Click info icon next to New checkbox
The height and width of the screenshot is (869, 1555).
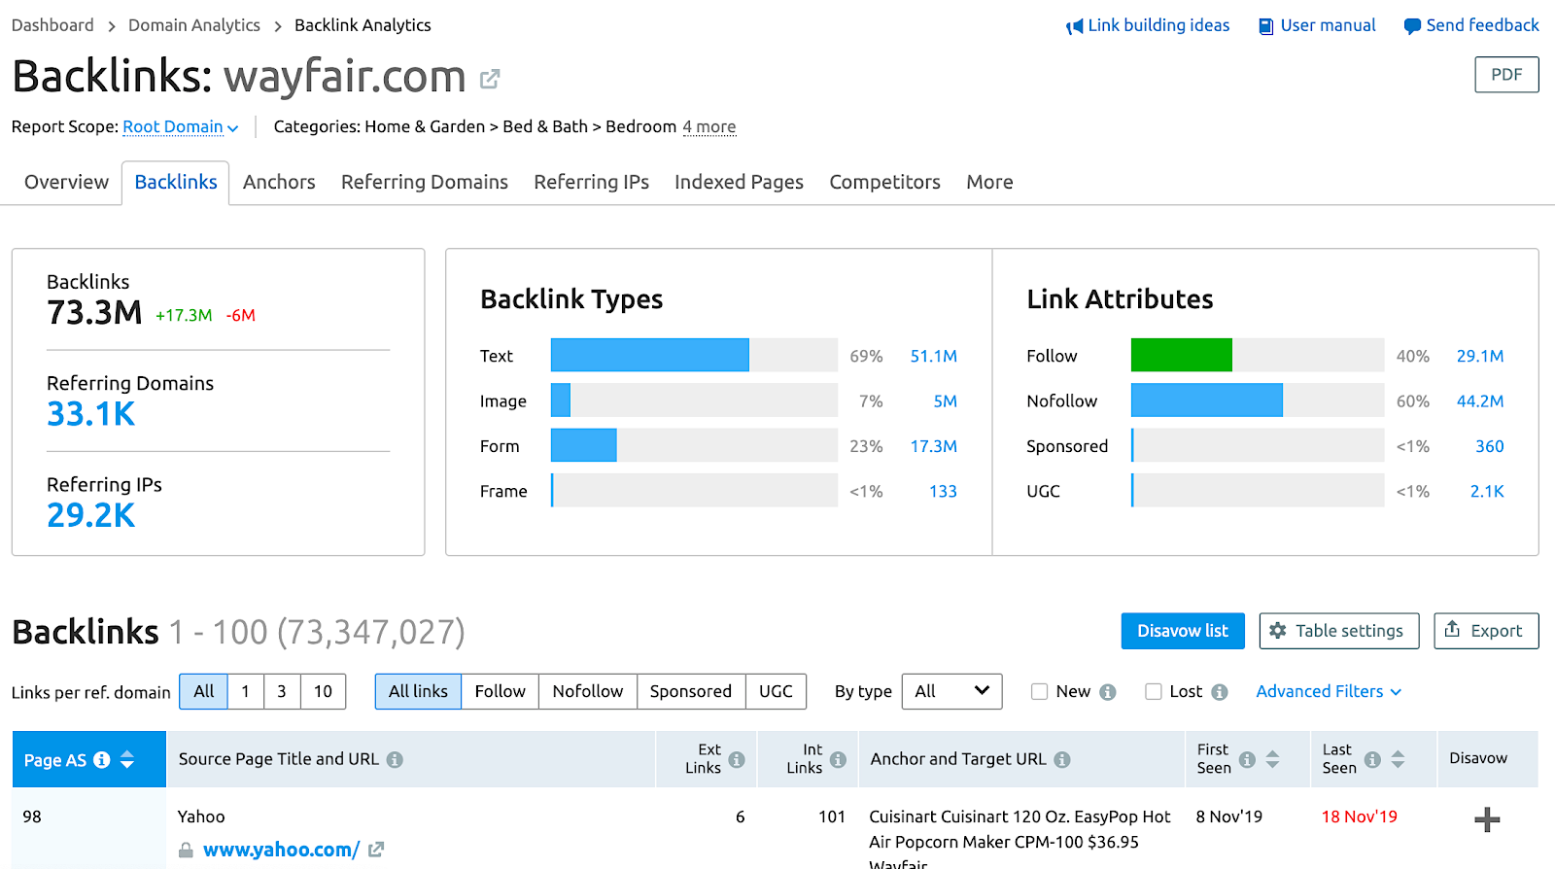click(1108, 692)
